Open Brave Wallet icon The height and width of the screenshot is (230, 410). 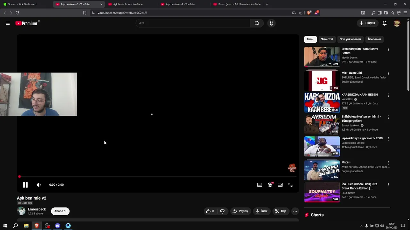point(386,13)
